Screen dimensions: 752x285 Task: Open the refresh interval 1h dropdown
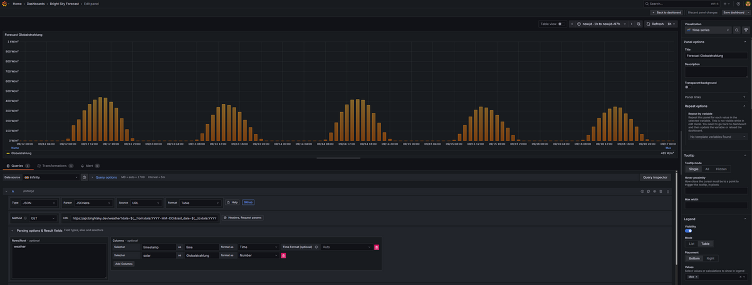point(671,24)
